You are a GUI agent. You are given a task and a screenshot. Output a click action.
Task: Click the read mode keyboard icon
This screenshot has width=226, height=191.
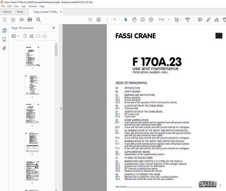click(187, 20)
